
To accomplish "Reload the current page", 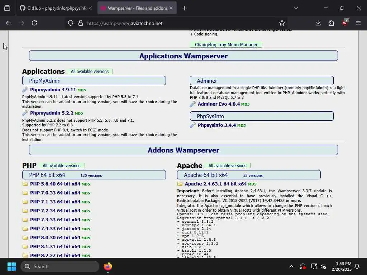I will pyautogui.click(x=34, y=23).
